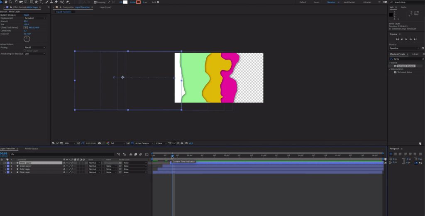The width and height of the screenshot is (425, 216).
Task: Toggle the Resize Layer checkbox
Action: (x=24, y=51)
